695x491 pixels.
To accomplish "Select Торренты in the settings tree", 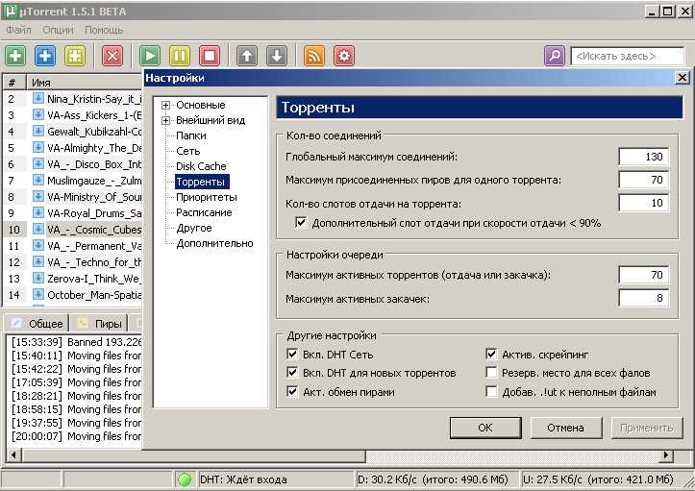I will click(202, 182).
